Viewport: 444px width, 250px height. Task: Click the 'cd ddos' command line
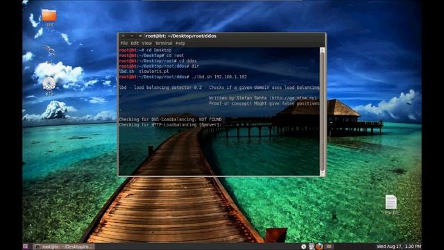pos(157,61)
